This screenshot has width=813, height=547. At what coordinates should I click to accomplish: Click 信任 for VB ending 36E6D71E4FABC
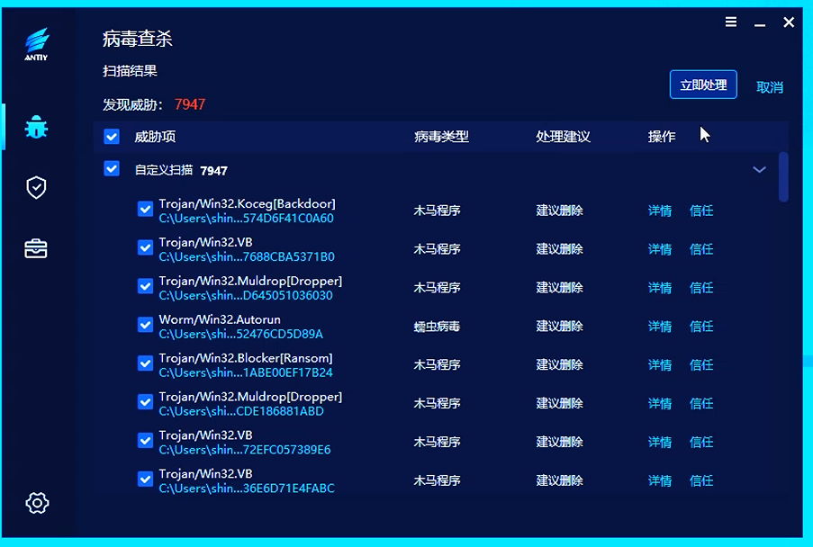pyautogui.click(x=701, y=480)
